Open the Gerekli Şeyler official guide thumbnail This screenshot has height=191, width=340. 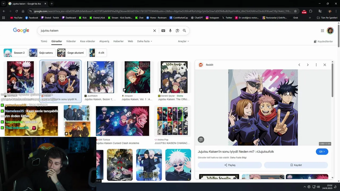coord(174,77)
